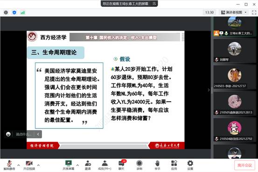258x172 pixels.
Task: Turn on the camera (开启视频)
Action: click(x=29, y=165)
